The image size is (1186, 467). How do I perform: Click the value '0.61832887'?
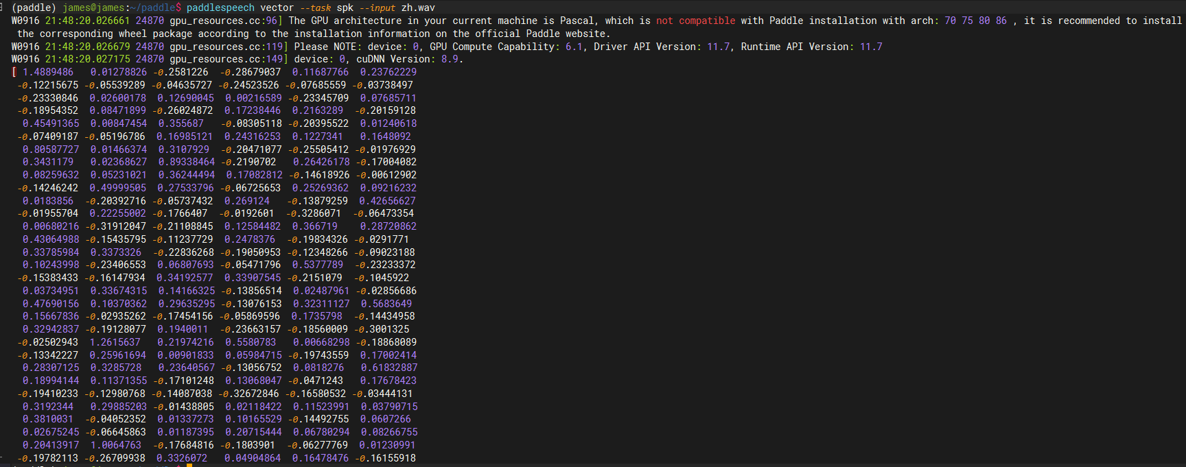point(389,368)
